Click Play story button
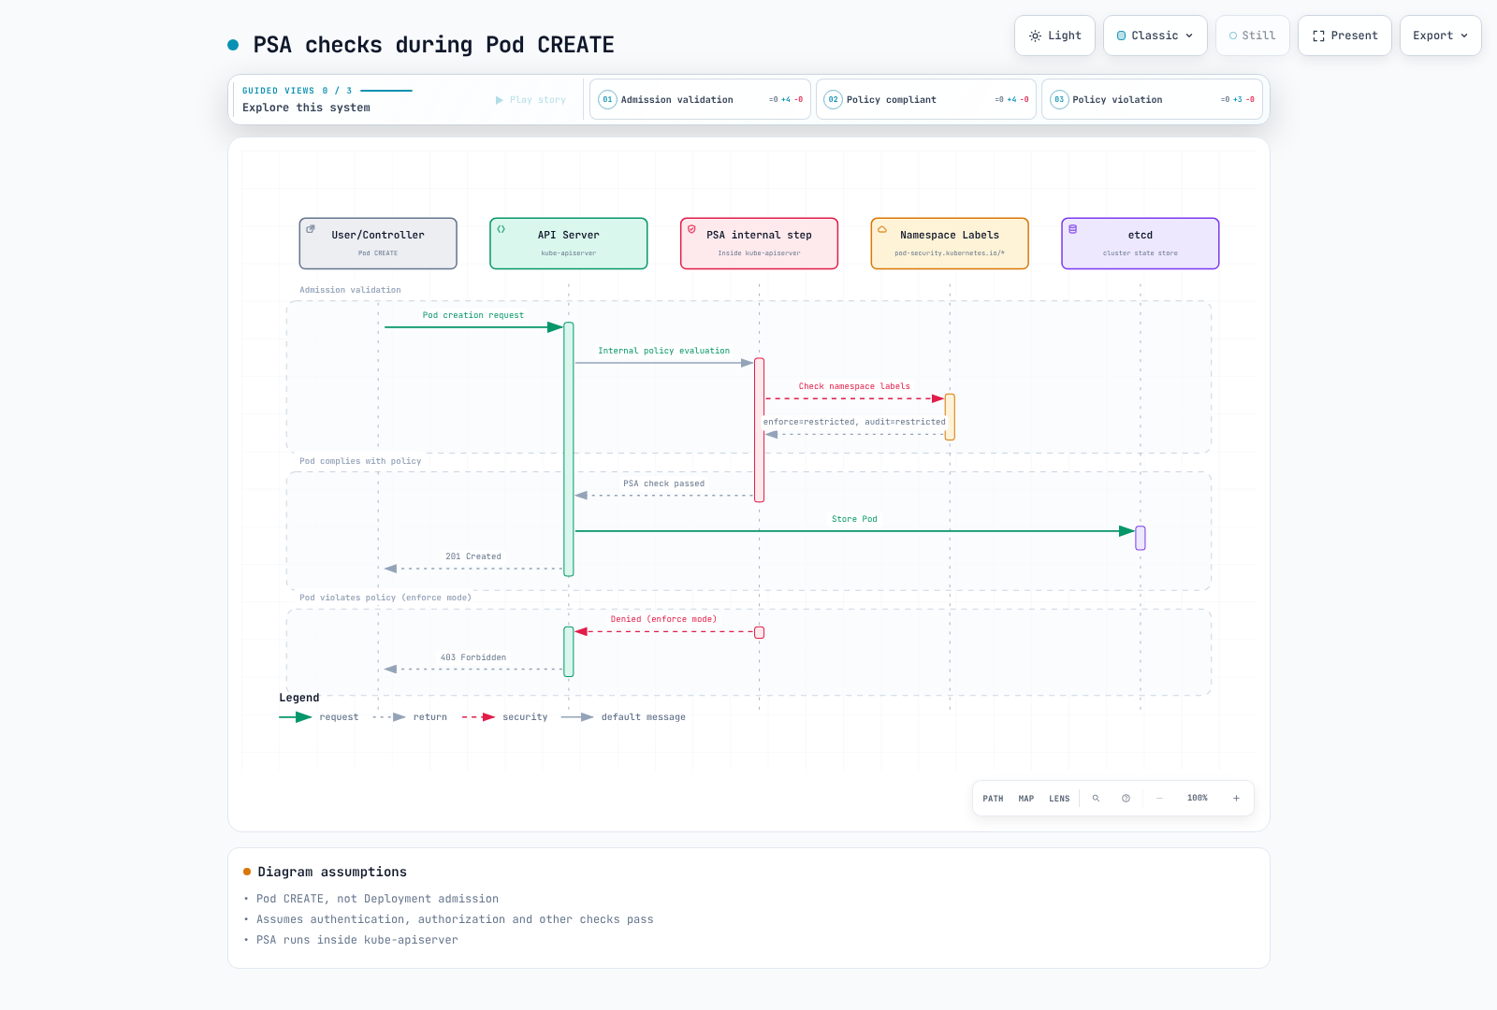 coord(530,100)
